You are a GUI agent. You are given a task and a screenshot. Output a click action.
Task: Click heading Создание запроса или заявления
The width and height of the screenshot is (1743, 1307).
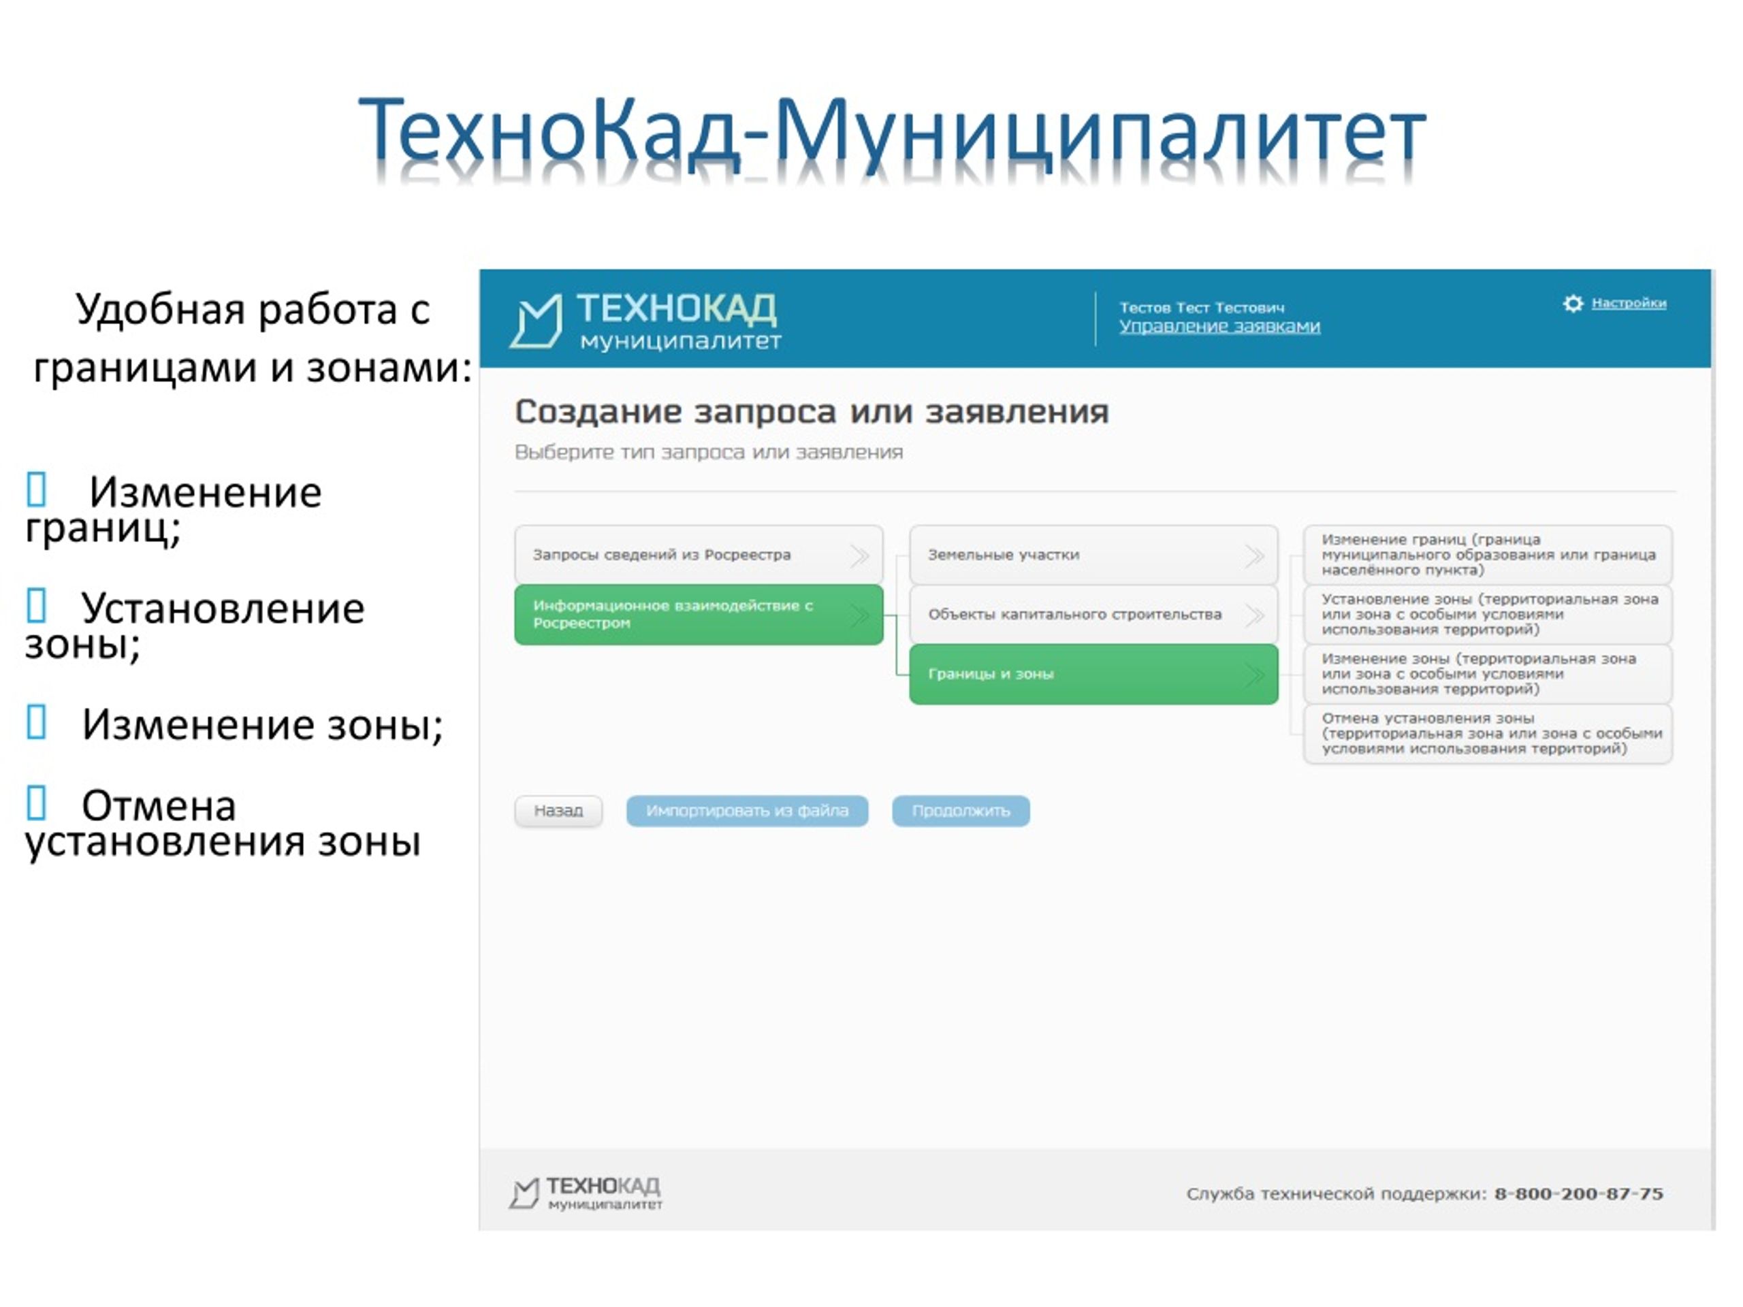click(812, 412)
